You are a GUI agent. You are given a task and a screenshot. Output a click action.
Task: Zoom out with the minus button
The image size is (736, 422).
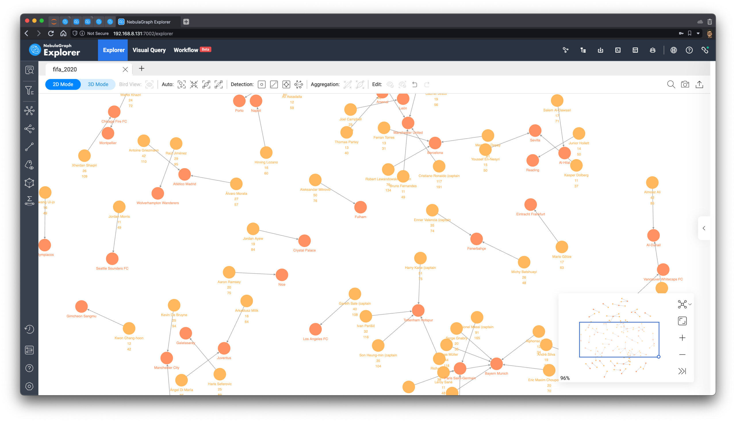(x=682, y=355)
